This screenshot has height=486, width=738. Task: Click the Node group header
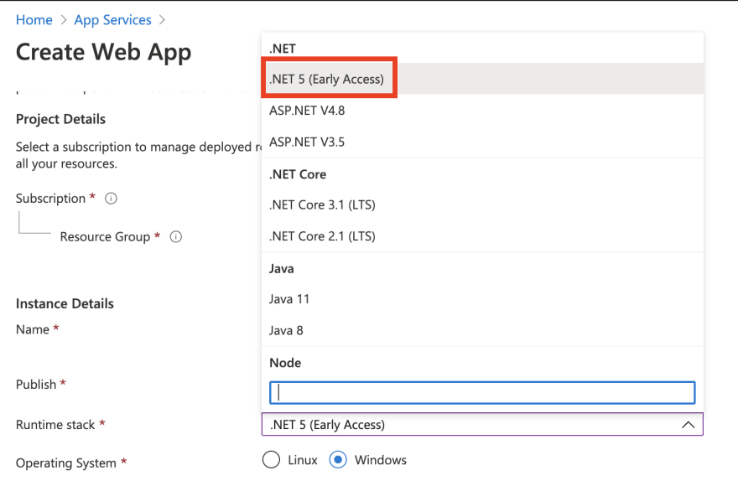tap(285, 363)
